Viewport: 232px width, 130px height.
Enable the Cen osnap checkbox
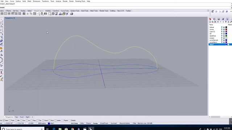click(21, 120)
